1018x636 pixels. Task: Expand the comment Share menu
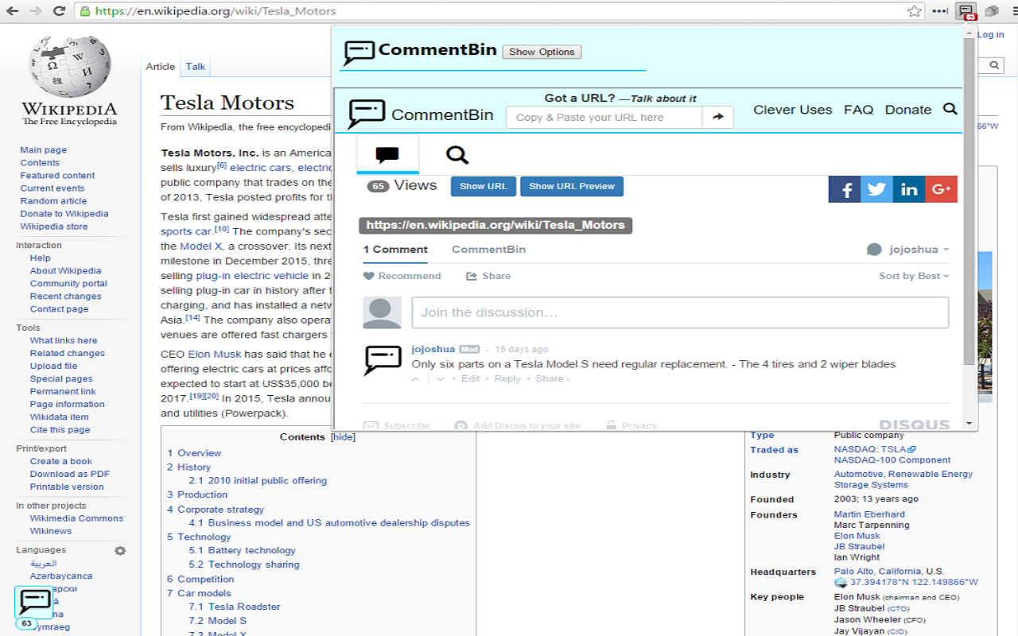point(552,379)
